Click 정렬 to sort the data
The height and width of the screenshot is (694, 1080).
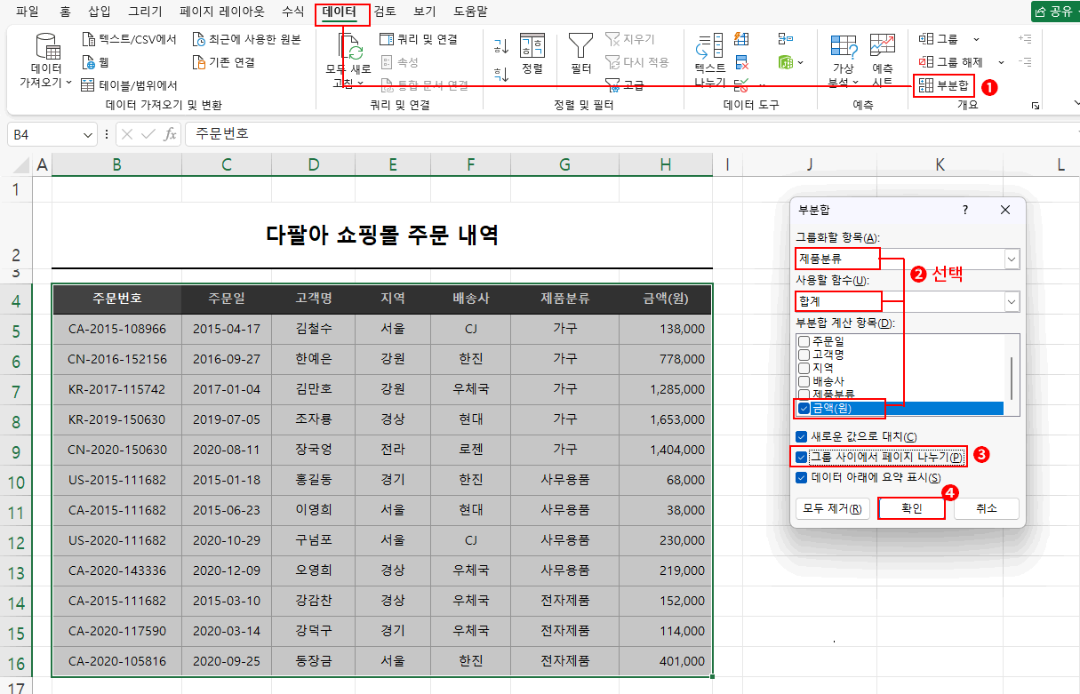tap(532, 55)
